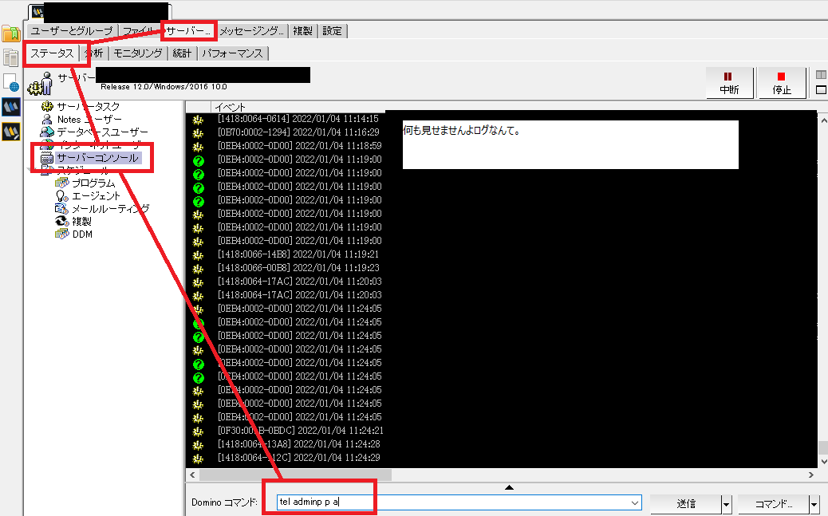The width and height of the screenshot is (828, 516).
Task: Select DDM in the tree
Action: [x=82, y=234]
